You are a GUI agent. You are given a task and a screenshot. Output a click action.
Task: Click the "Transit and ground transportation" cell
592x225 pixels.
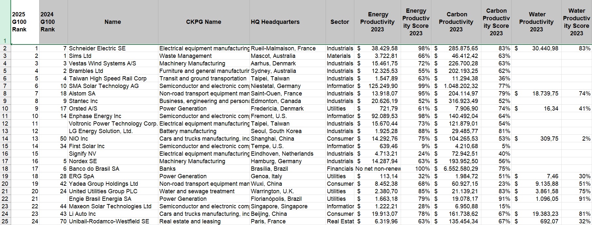pyautogui.click(x=204, y=78)
